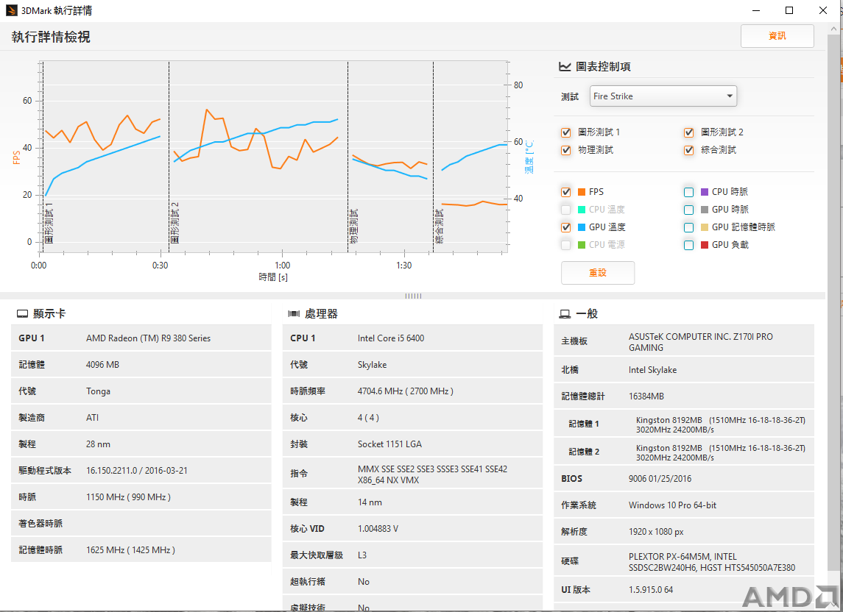Click the 16384MB total memory value
The image size is (843, 612).
646,396
